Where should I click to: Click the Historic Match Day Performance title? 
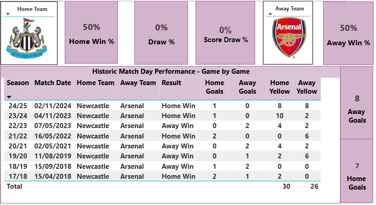pos(171,72)
